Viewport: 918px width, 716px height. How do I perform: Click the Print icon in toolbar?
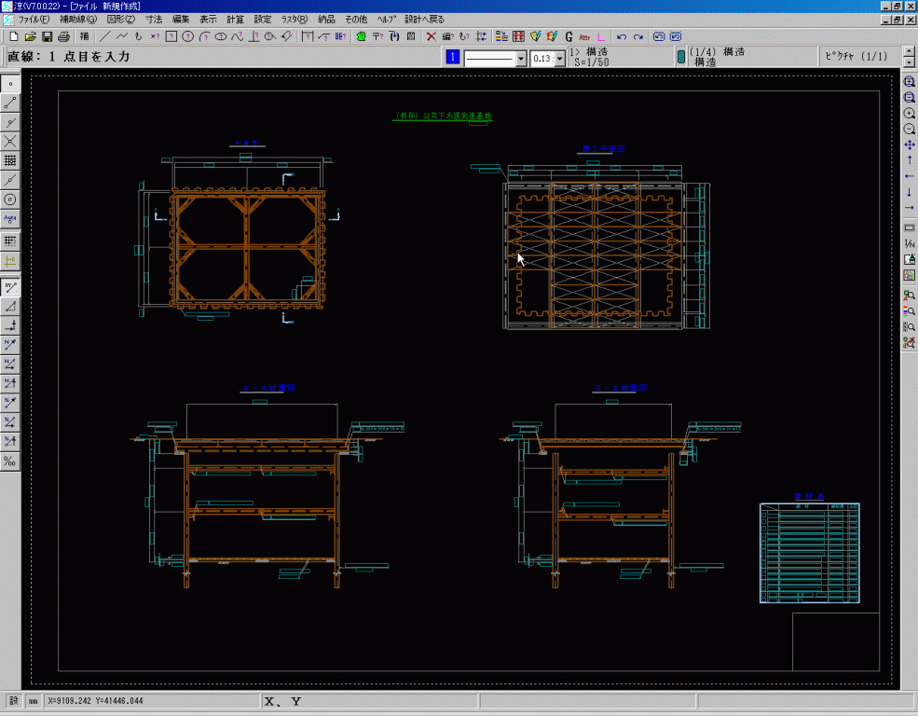click(x=63, y=36)
